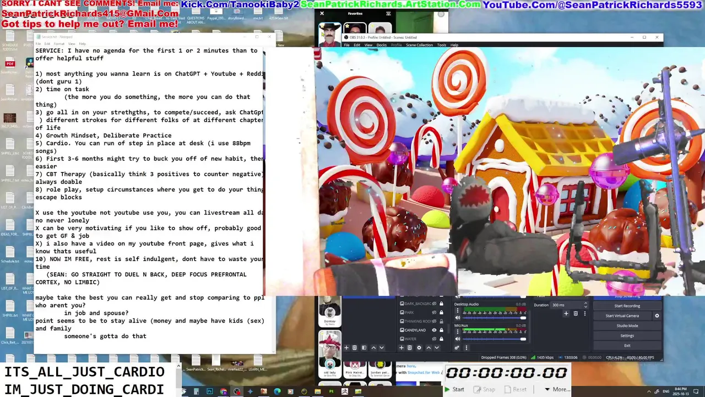
Task: Open the Calculator from the taskbar
Action: point(196,391)
